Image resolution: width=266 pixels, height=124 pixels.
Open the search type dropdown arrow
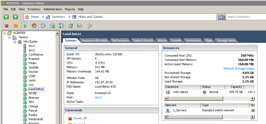(224, 17)
